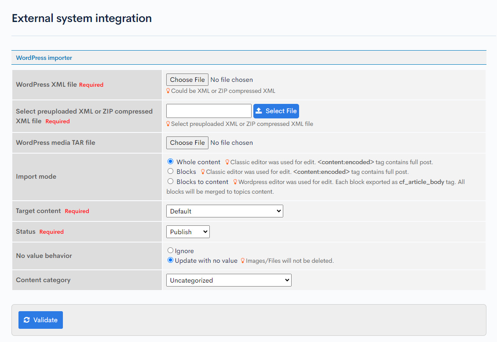Click the refresh icon on Validate button
This screenshot has width=497, height=342.
tap(27, 320)
